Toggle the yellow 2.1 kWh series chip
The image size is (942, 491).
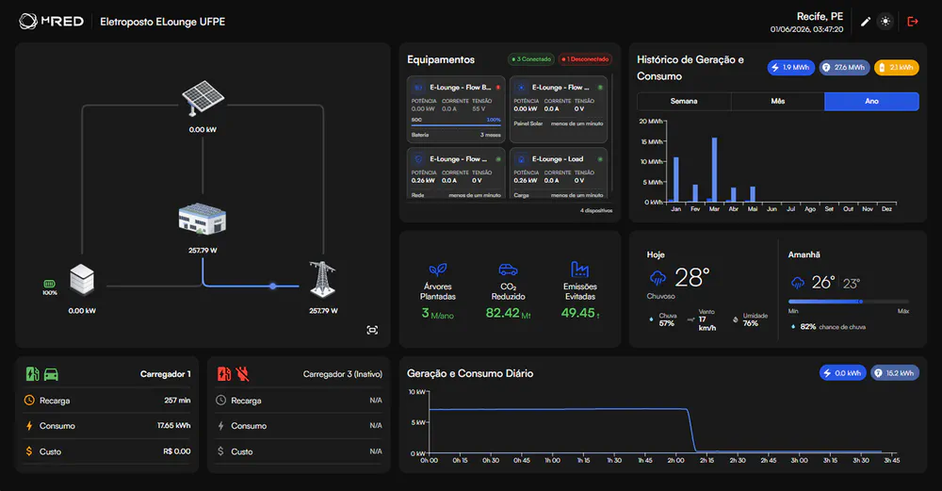click(897, 68)
